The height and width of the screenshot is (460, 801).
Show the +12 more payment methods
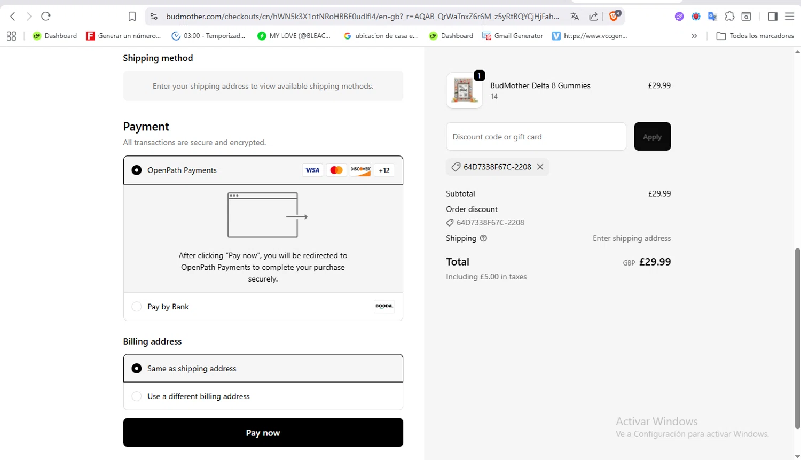[x=384, y=170]
